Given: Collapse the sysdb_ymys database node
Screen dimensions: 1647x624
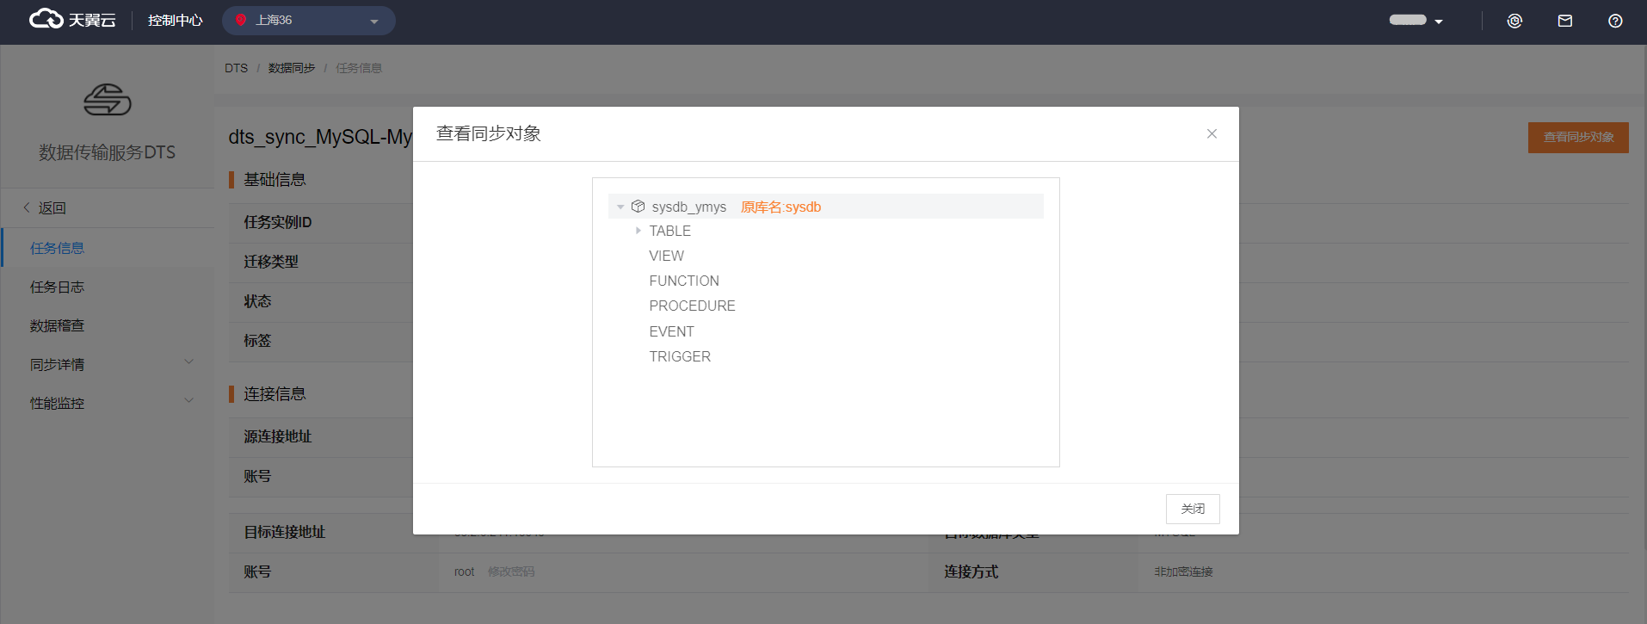Looking at the screenshot, I should tap(620, 207).
